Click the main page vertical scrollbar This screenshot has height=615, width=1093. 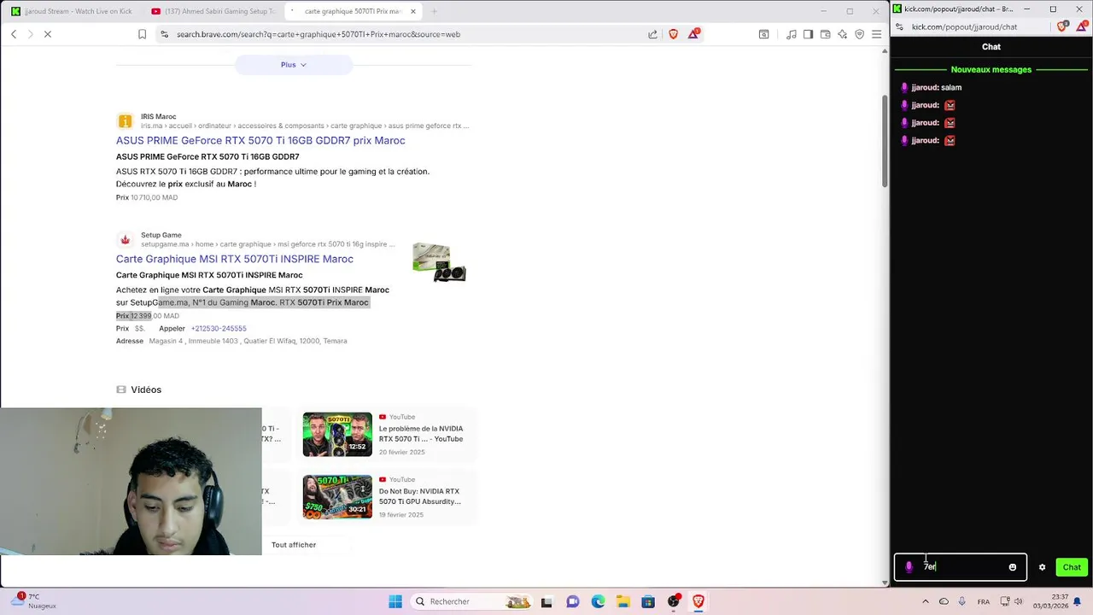tap(885, 141)
